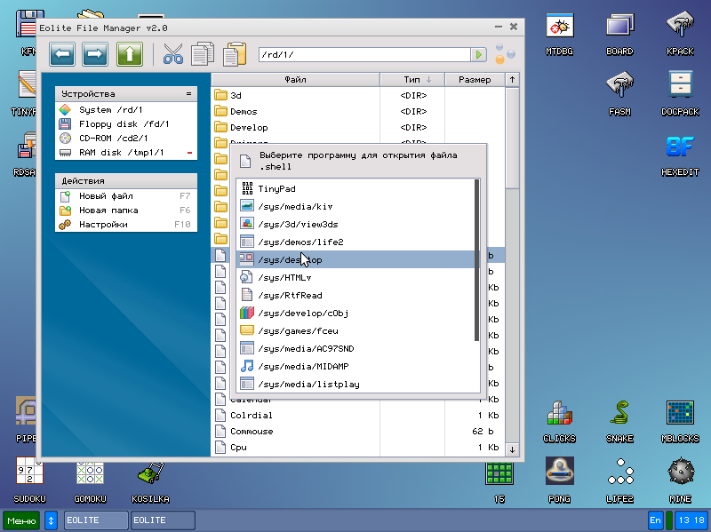Click the green go arrow beside the path
711x532 pixels.
[x=479, y=53]
